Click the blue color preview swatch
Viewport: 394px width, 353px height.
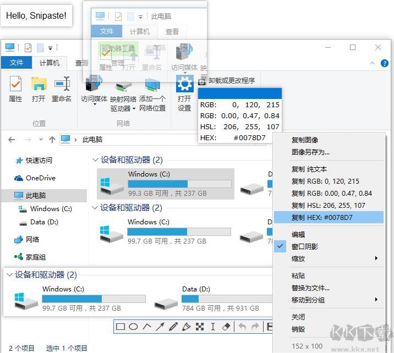[239, 93]
